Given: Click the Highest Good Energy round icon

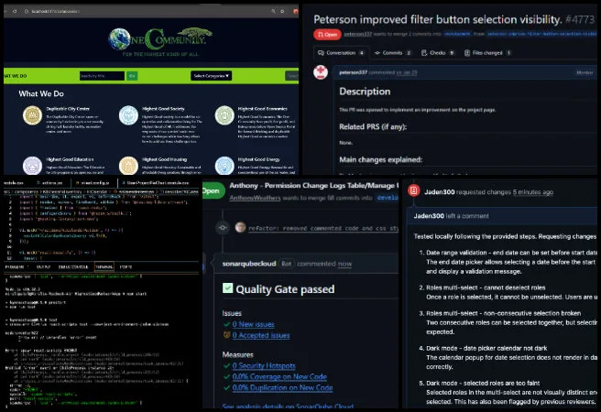Looking at the screenshot, I should point(224,166).
